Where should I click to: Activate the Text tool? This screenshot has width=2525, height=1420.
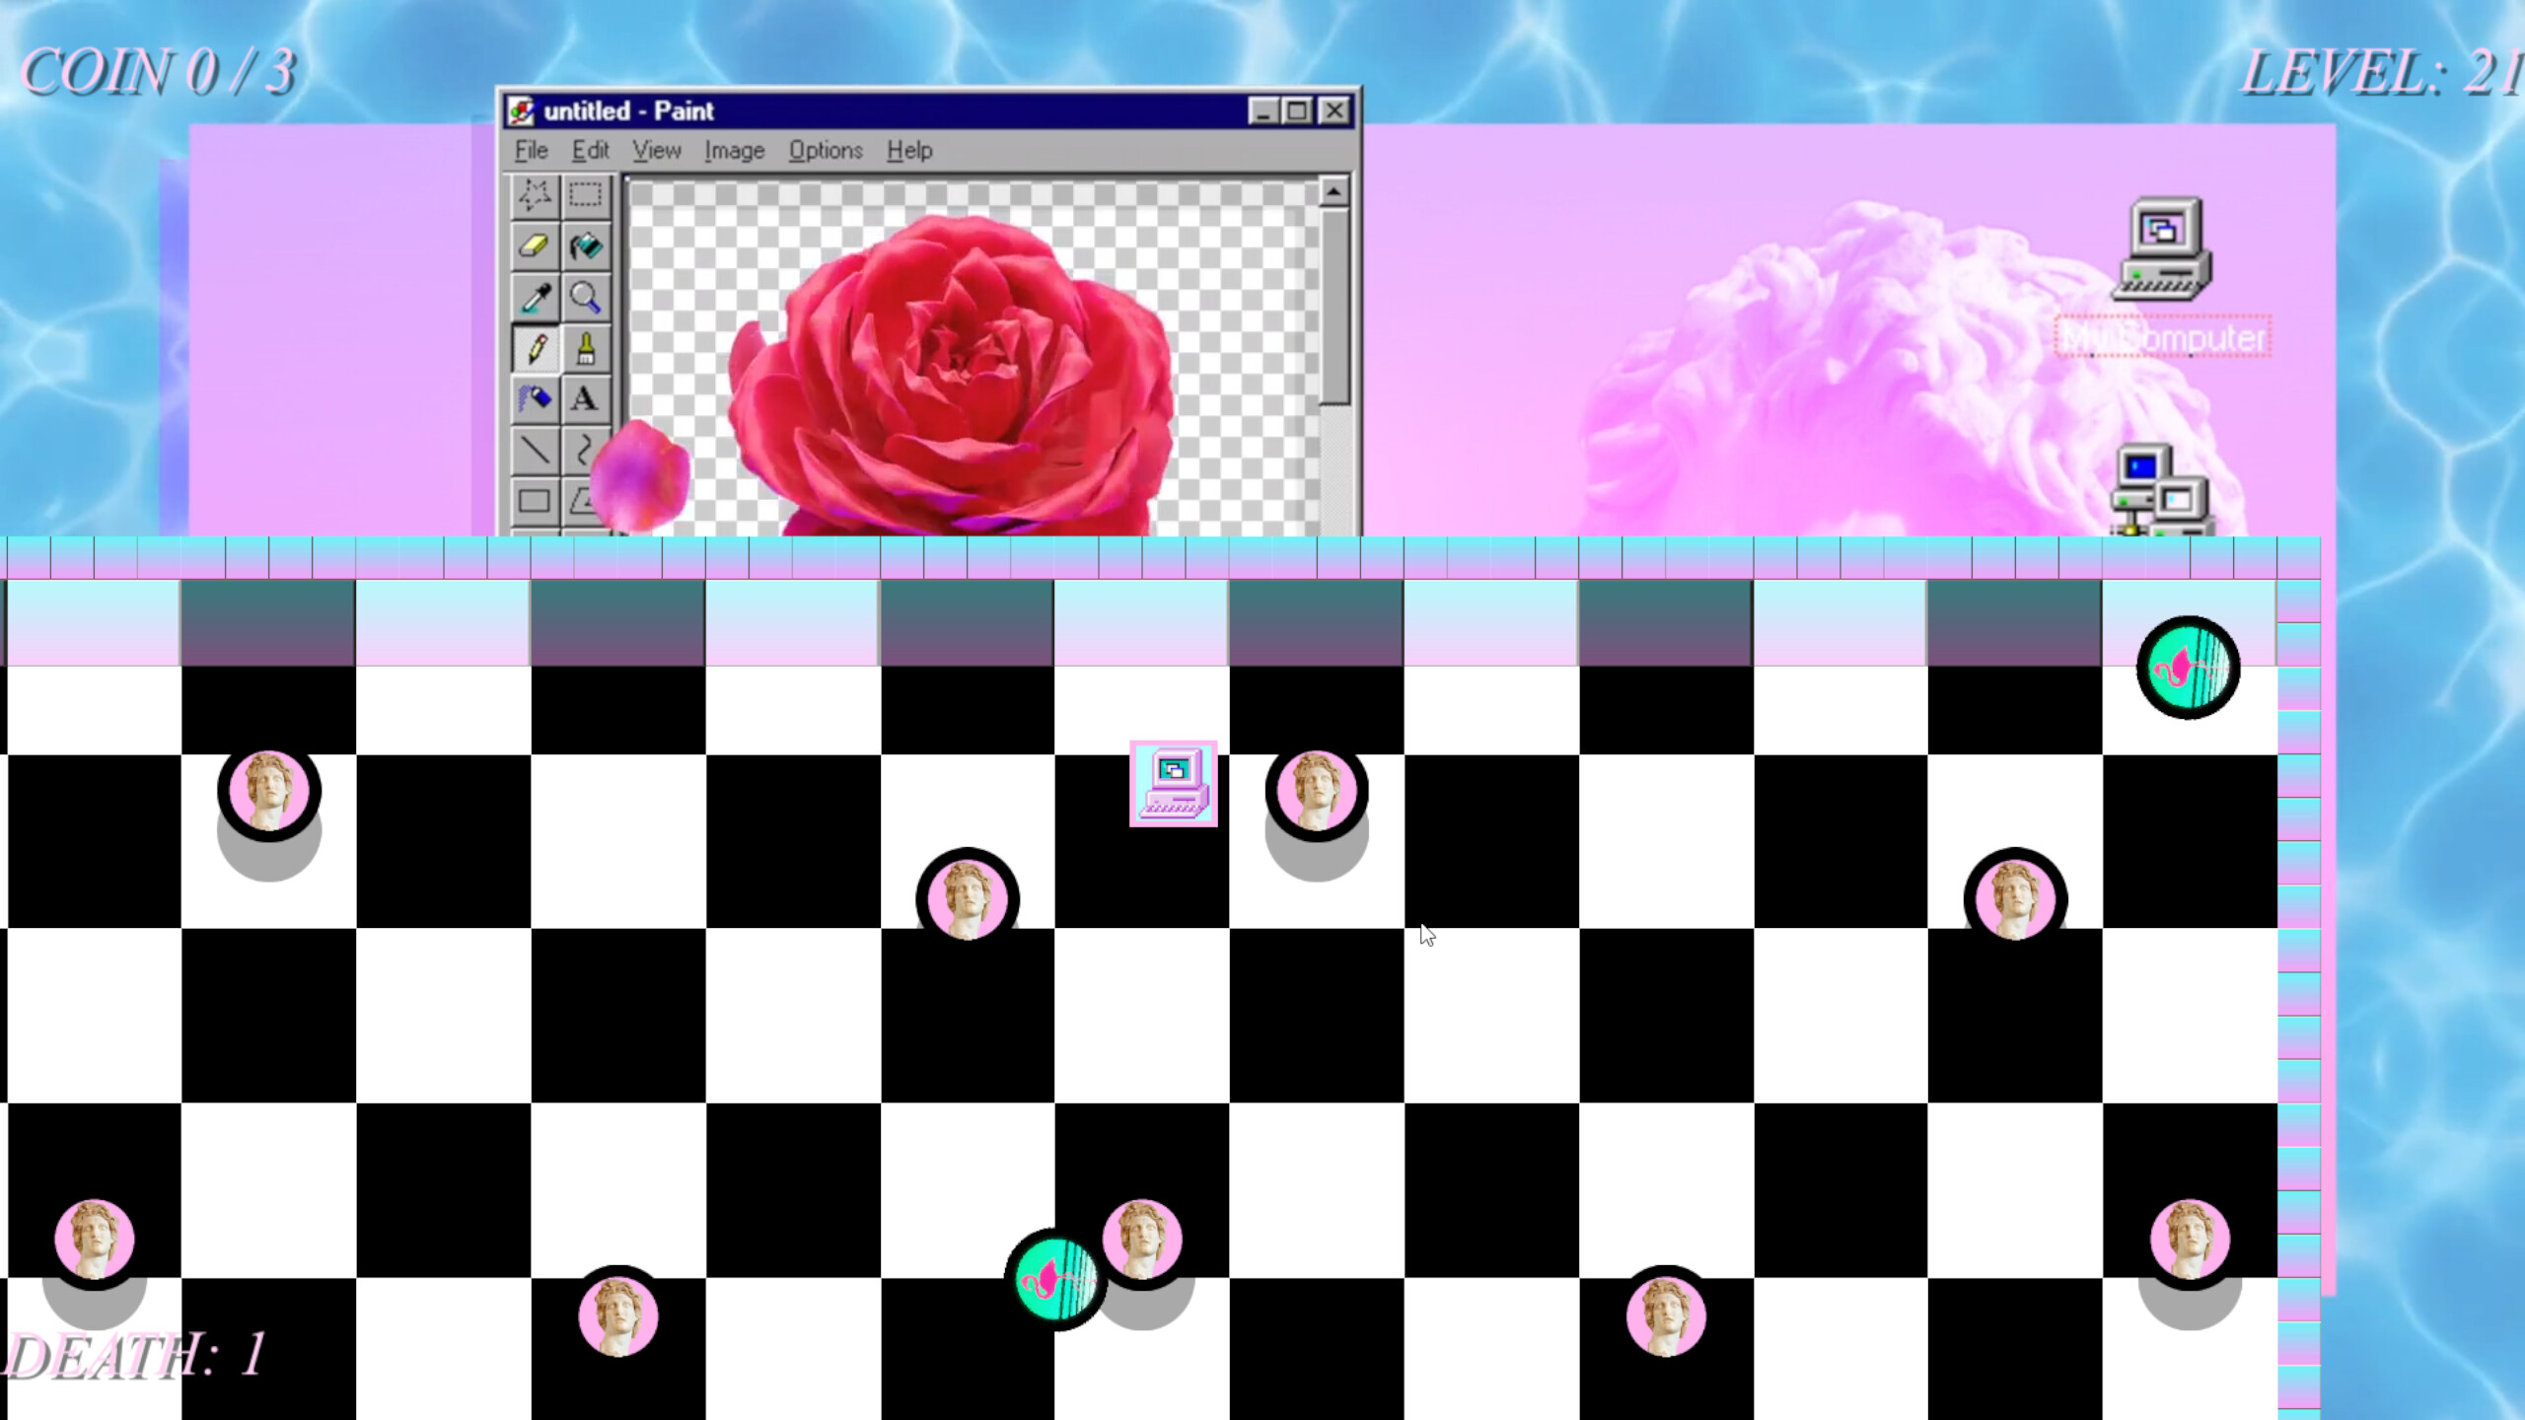[587, 399]
